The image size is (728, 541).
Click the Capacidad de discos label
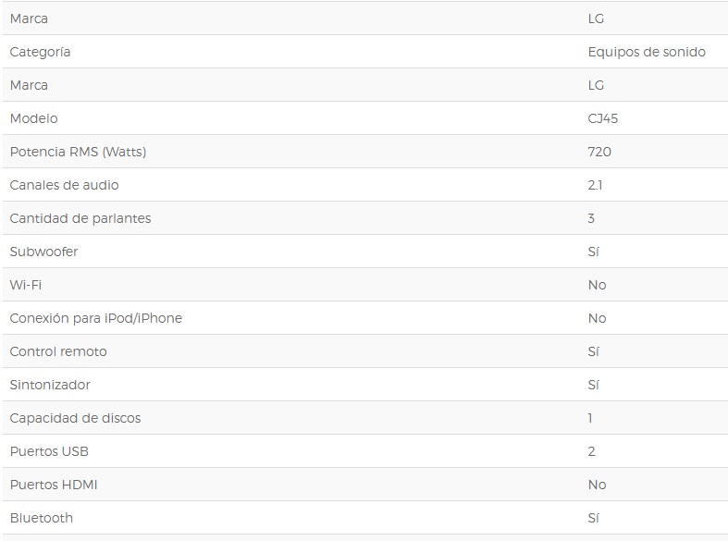[75, 418]
